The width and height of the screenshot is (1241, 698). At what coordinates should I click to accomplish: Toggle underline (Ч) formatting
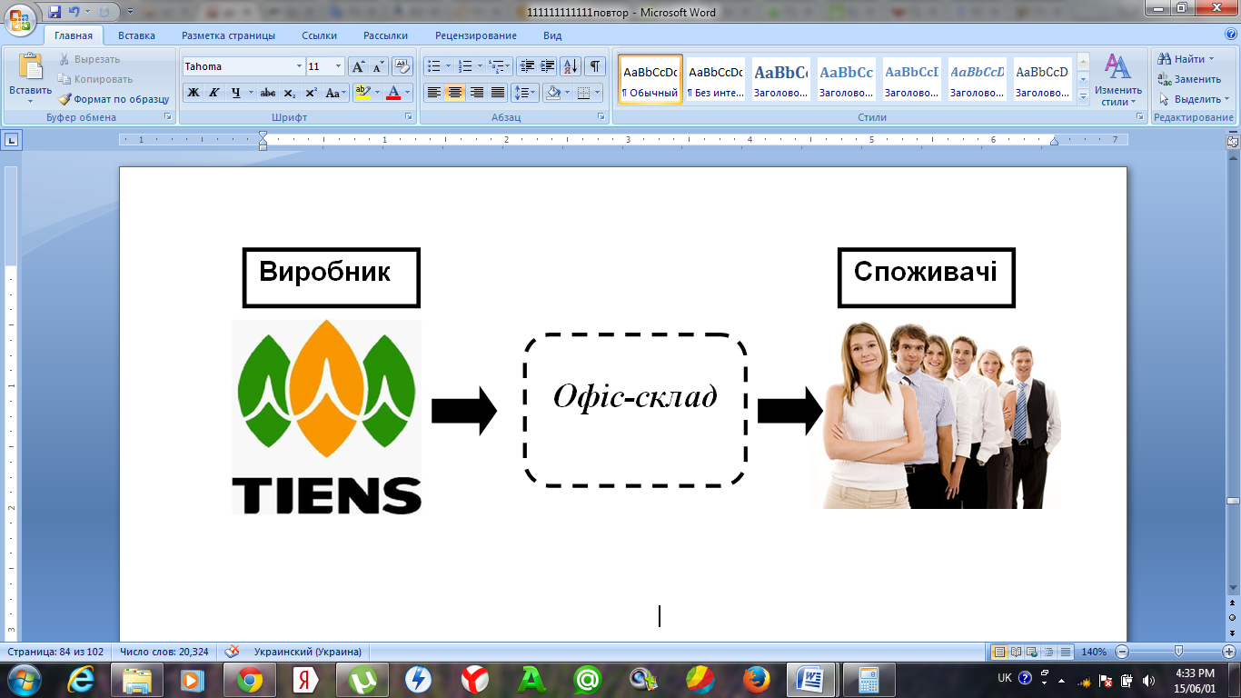236,93
